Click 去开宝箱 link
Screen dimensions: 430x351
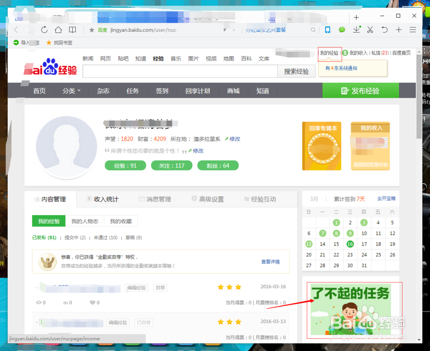(x=386, y=199)
